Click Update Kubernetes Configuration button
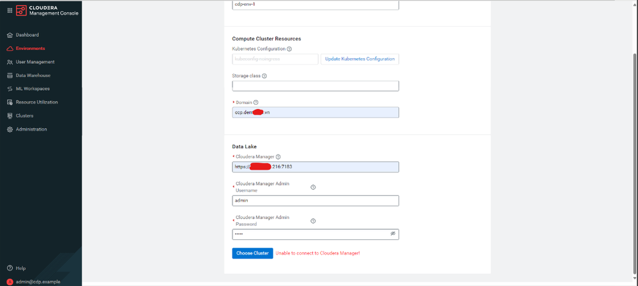The image size is (638, 286). tap(360, 59)
